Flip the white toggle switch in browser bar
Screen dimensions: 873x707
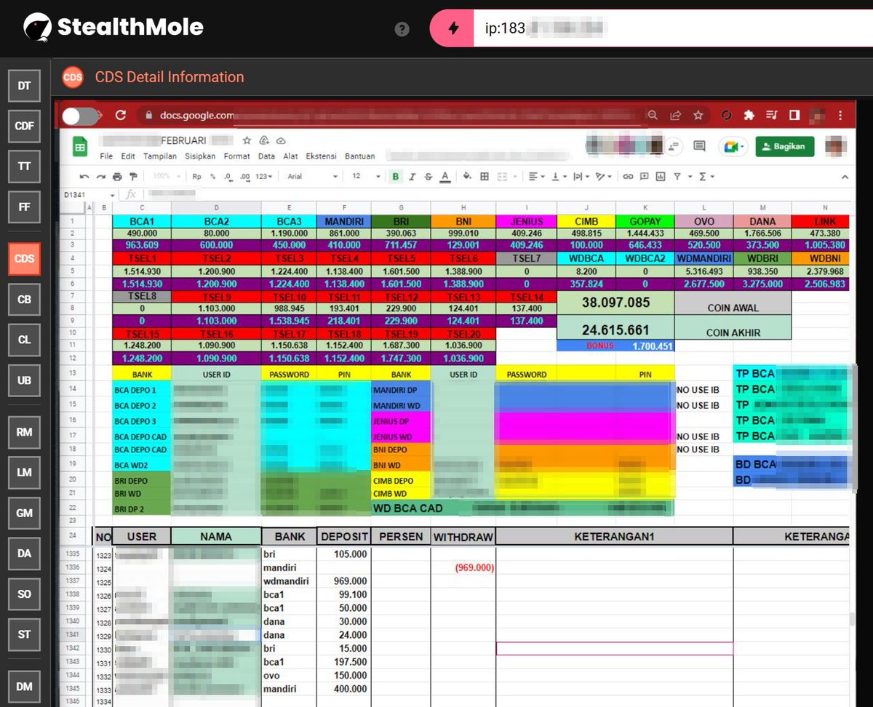click(80, 116)
